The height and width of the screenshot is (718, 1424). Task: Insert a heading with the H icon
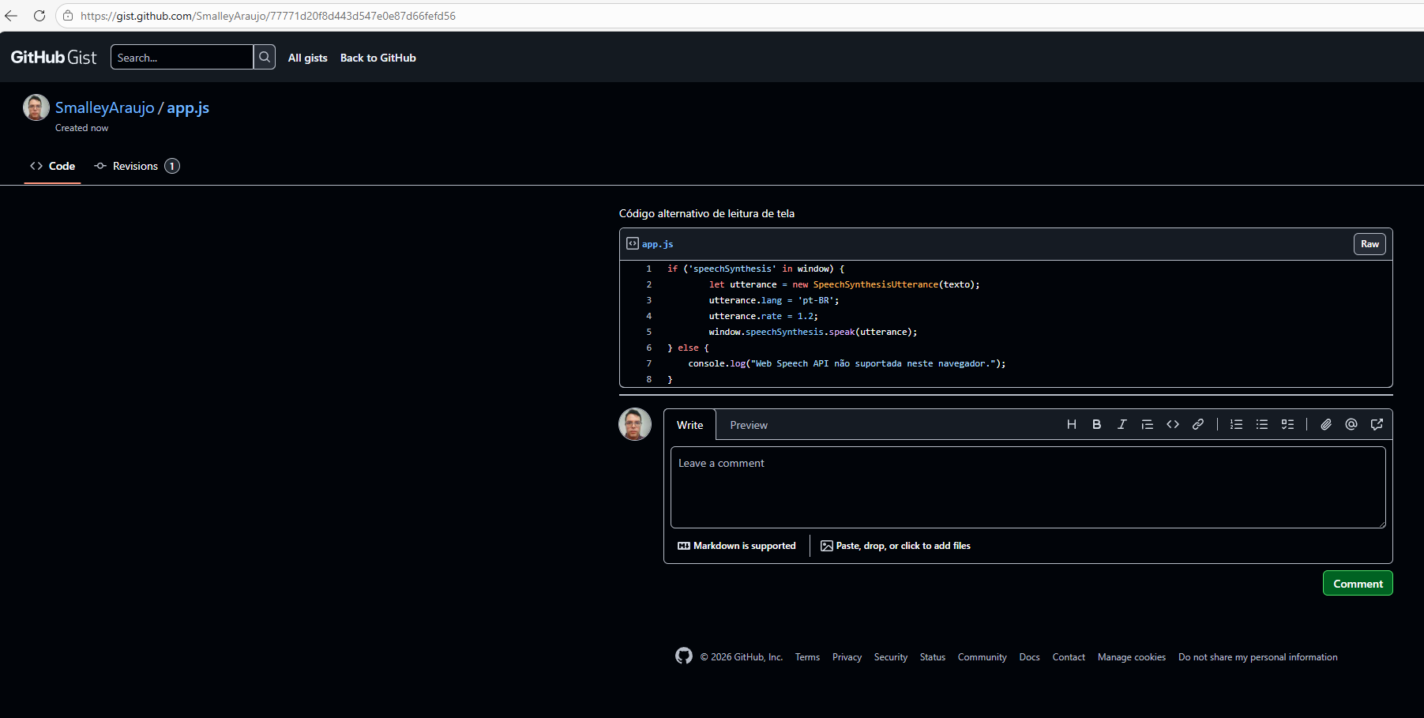coord(1072,425)
